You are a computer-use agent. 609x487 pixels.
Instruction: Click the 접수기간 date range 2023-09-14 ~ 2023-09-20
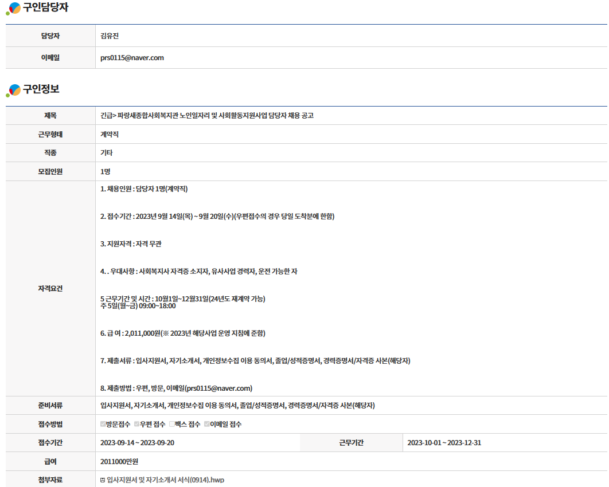pyautogui.click(x=137, y=443)
